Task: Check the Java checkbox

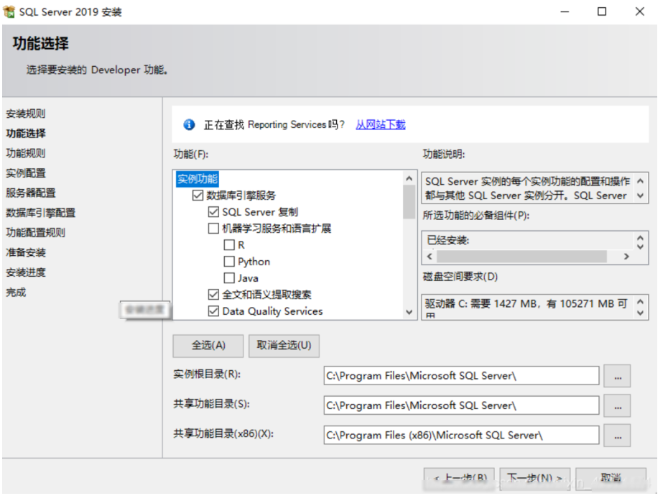Action: 229,278
